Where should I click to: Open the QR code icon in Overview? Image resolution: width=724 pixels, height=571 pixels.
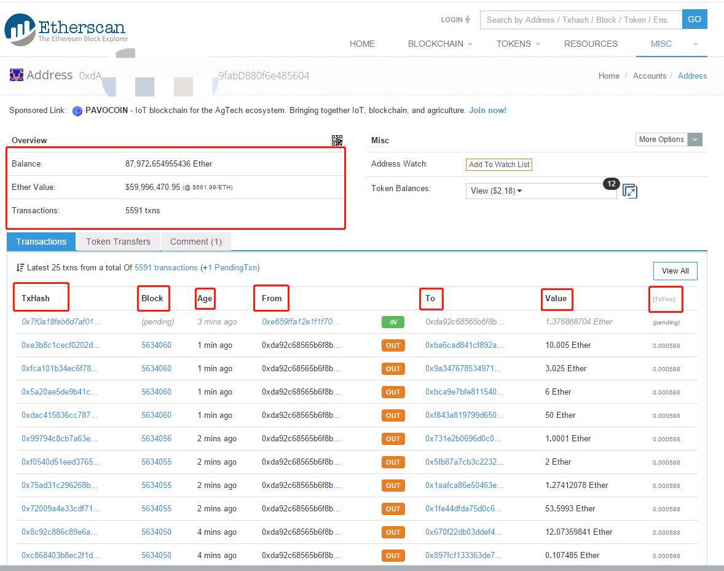(x=337, y=140)
